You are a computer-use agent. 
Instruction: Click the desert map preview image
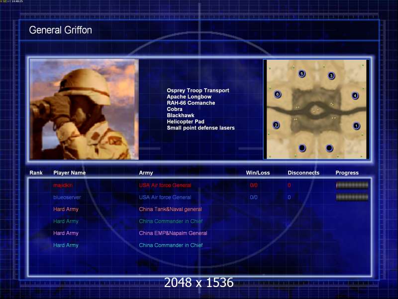pyautogui.click(x=316, y=109)
